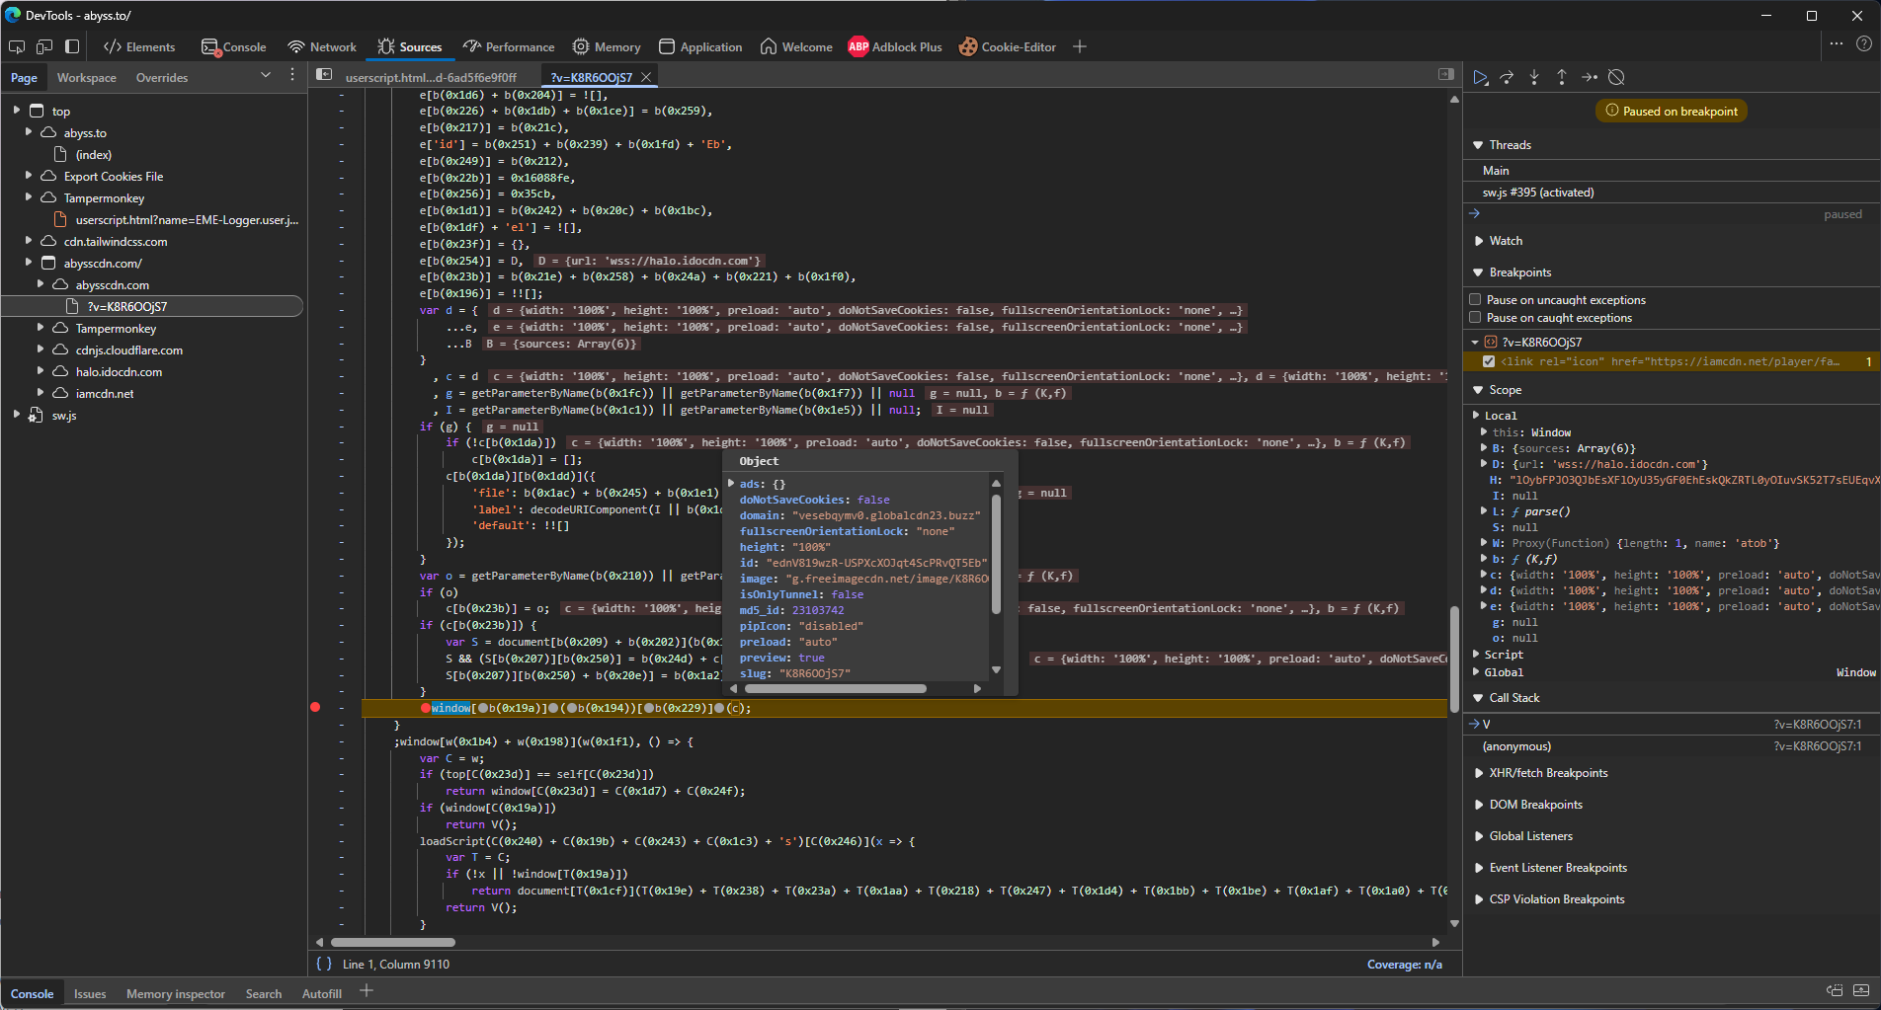Enable Pause on uncaught exceptions

click(x=1475, y=299)
